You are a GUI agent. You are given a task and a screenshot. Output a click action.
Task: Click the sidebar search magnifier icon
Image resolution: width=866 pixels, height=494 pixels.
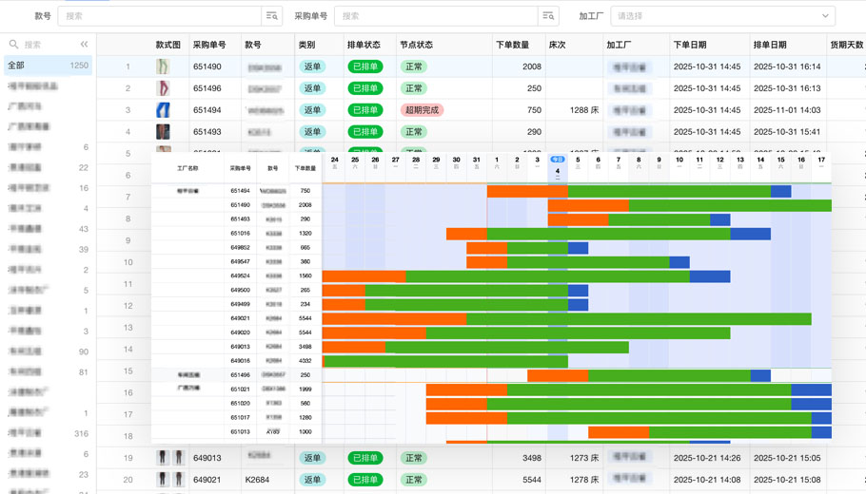pyautogui.click(x=13, y=45)
